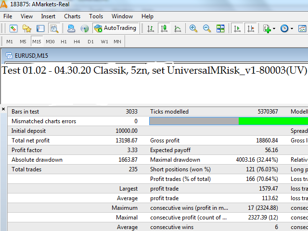The image size is (308, 231).
Task: Click the EURUSD,M15 chart title
Action: (x=31, y=56)
